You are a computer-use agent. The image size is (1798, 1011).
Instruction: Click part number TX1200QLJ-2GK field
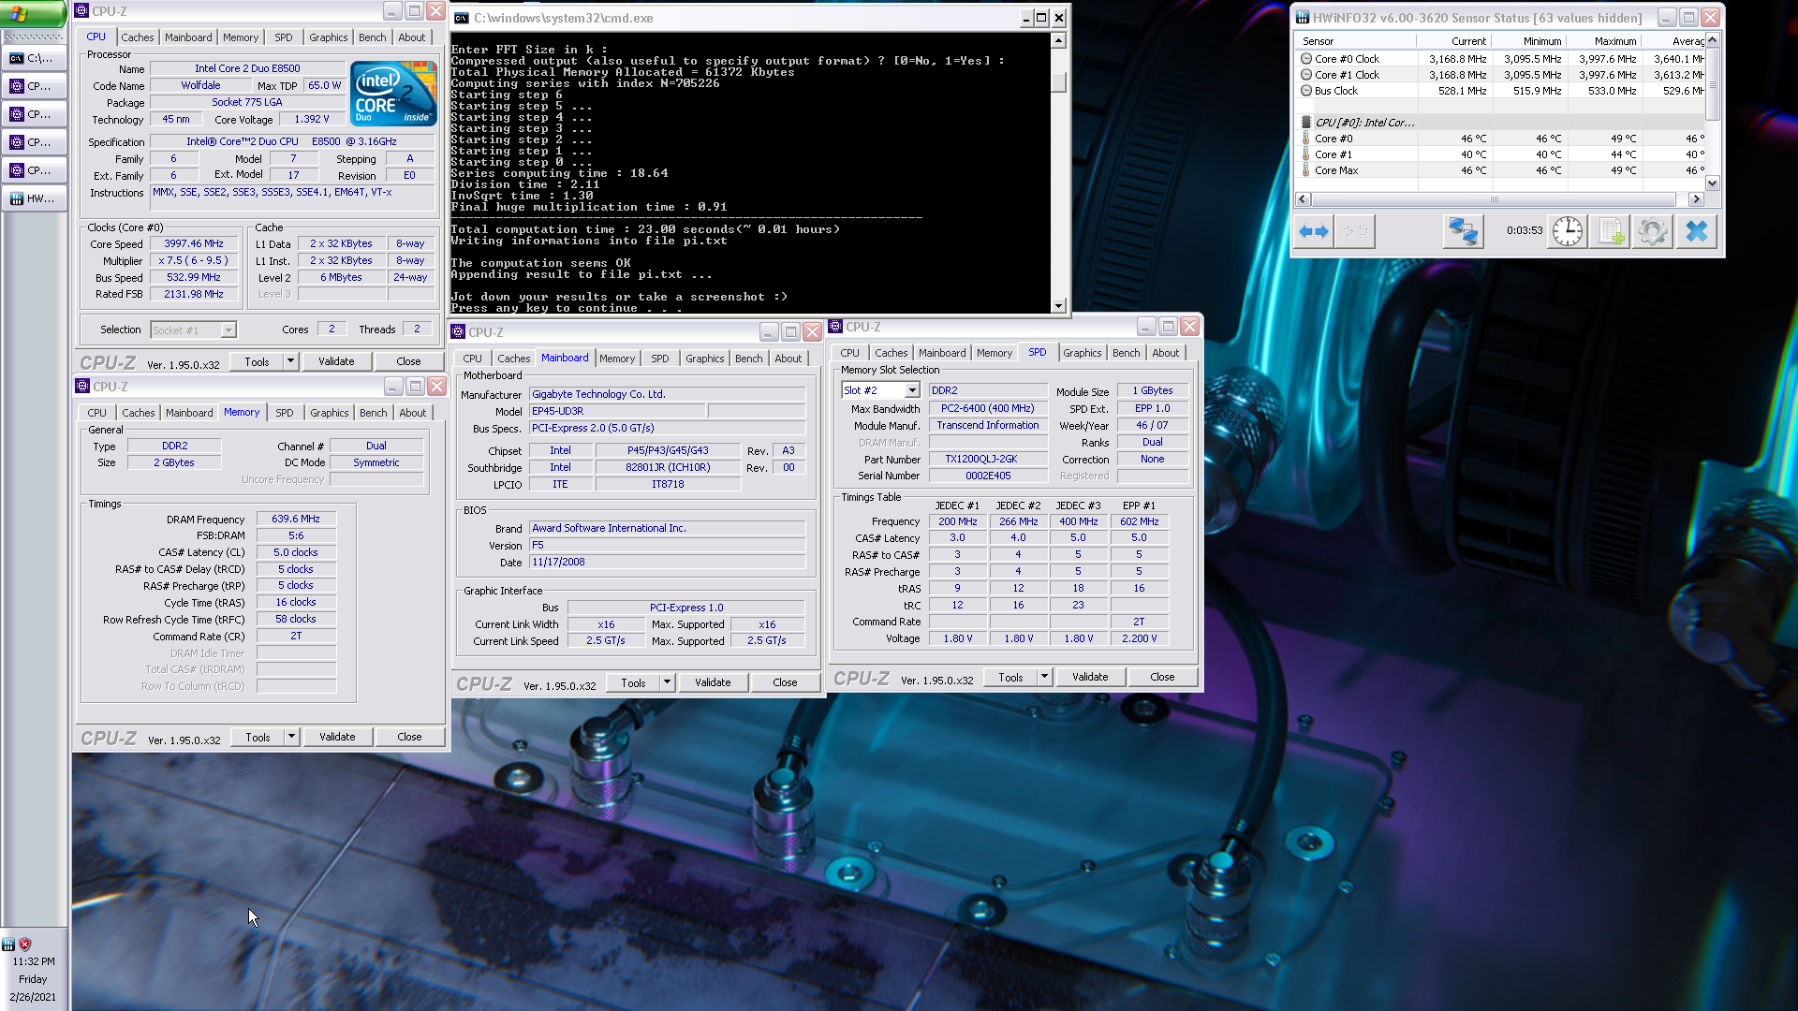click(988, 459)
